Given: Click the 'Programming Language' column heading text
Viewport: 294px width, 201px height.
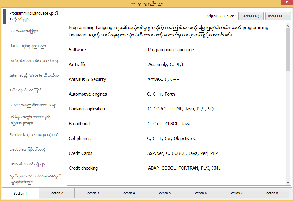Looking at the screenshot, I should coord(171,50).
